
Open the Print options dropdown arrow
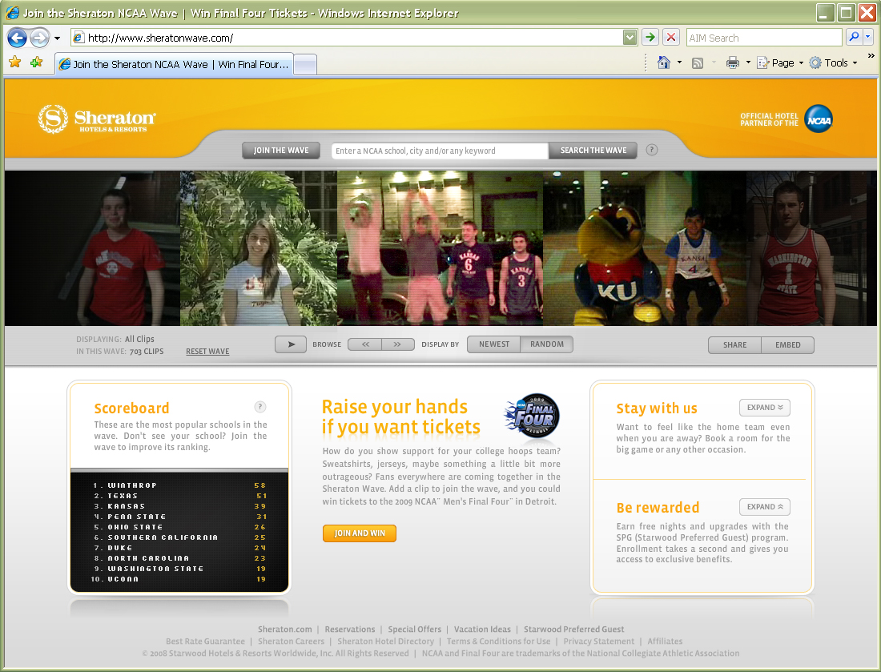pyautogui.click(x=748, y=62)
